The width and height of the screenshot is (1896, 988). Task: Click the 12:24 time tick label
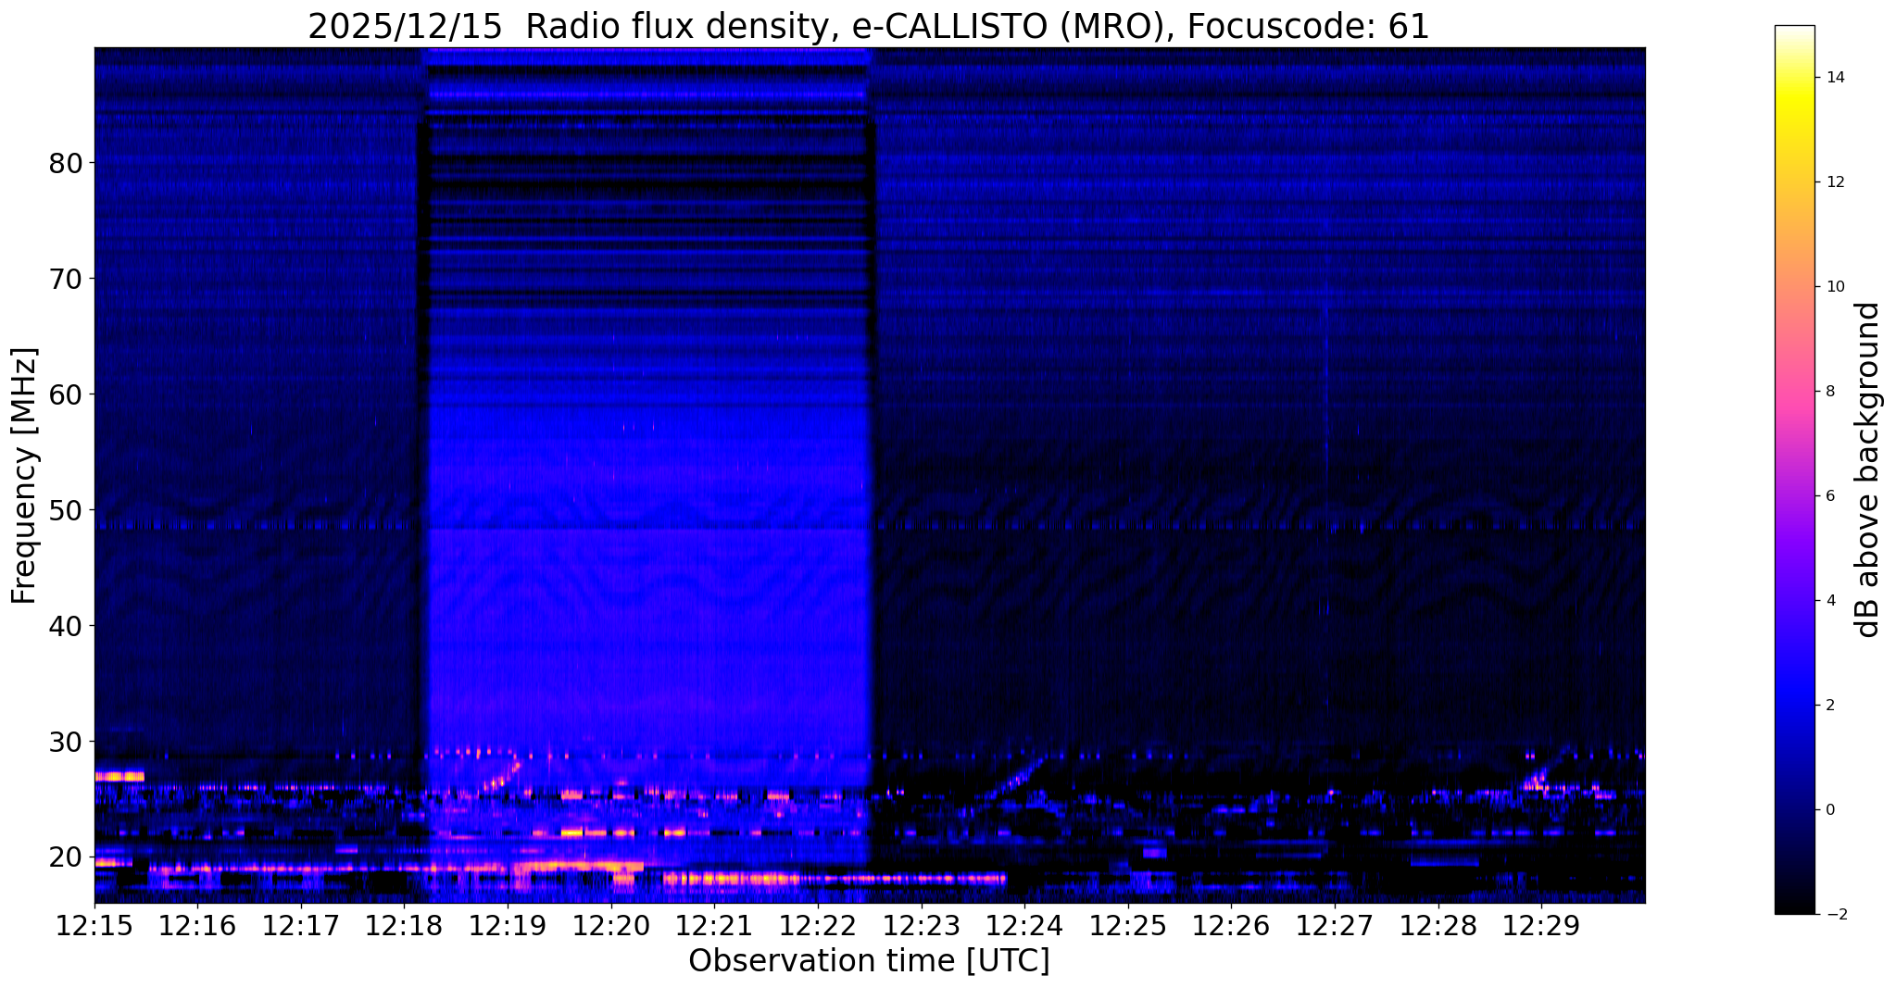coord(1024,926)
